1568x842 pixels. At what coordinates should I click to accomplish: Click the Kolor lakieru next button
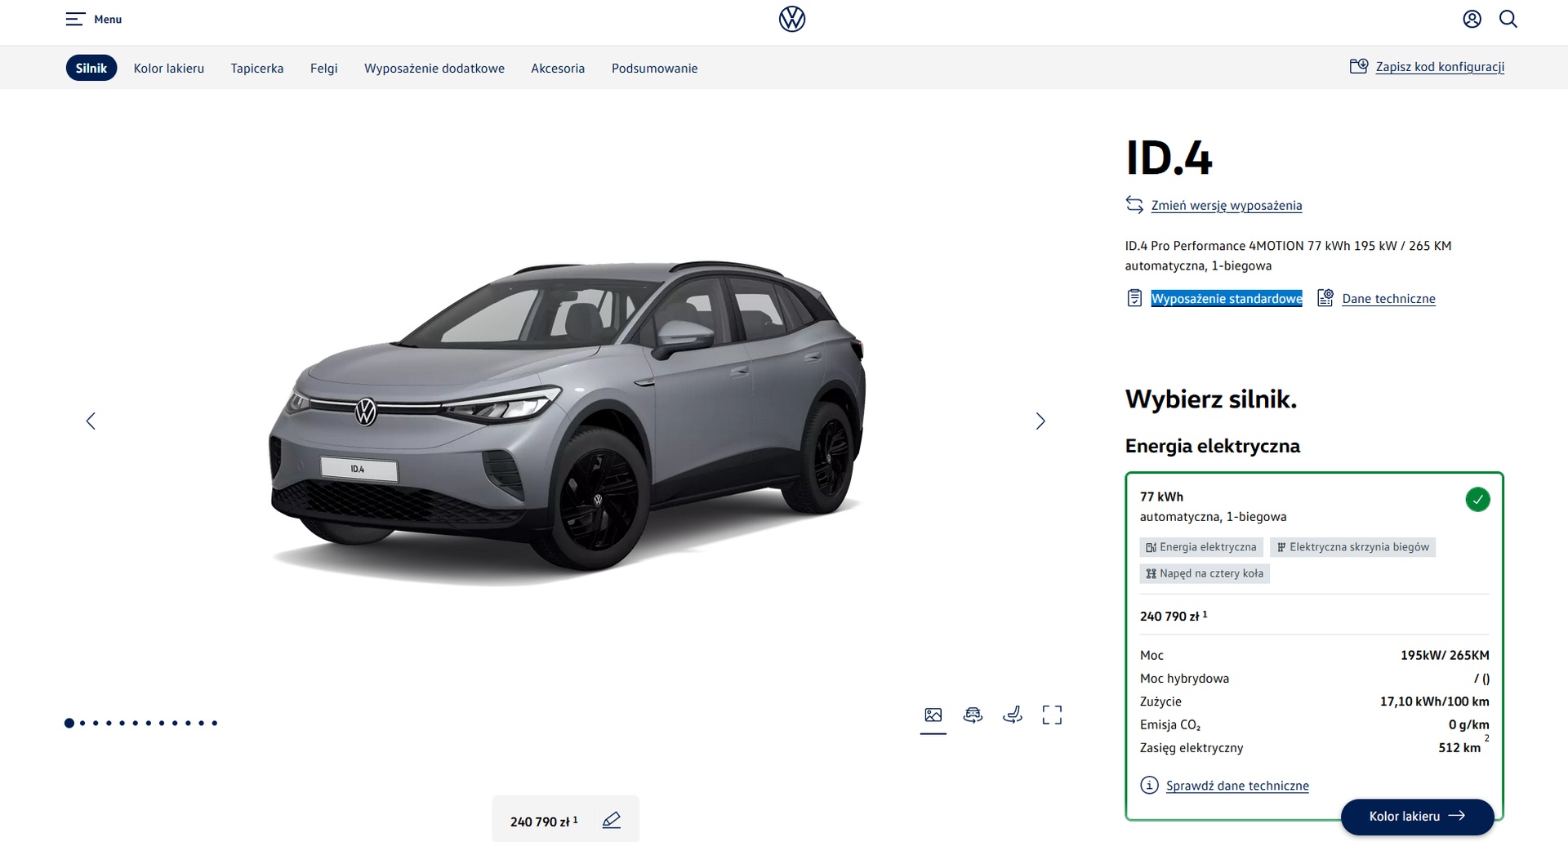[1418, 816]
